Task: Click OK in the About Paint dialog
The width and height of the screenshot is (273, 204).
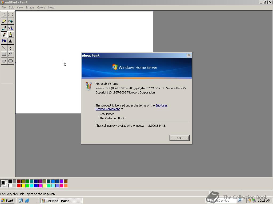Action: pyautogui.click(x=179, y=138)
